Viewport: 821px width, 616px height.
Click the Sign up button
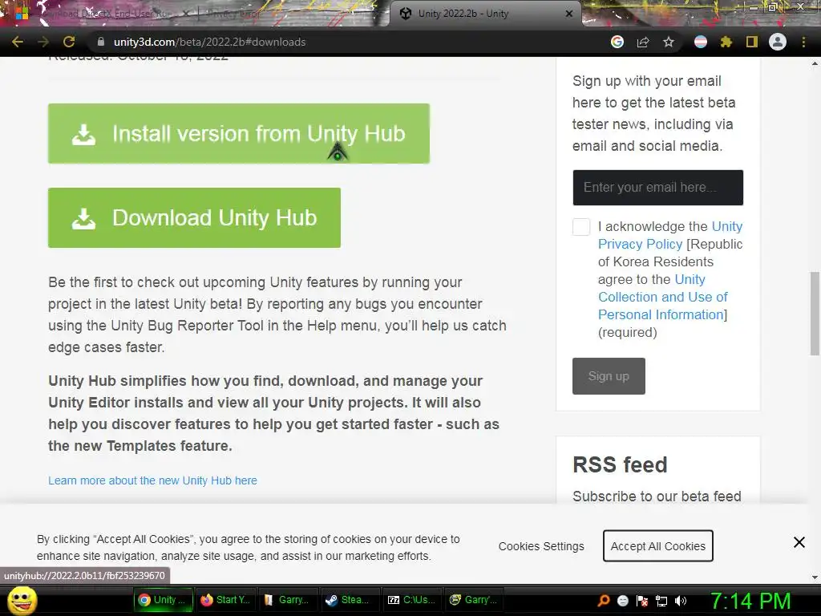pyautogui.click(x=609, y=376)
